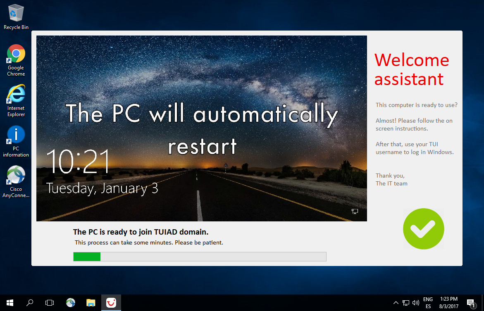The image size is (484, 311).
Task: Open the network status tray icon
Action: tap(406, 303)
